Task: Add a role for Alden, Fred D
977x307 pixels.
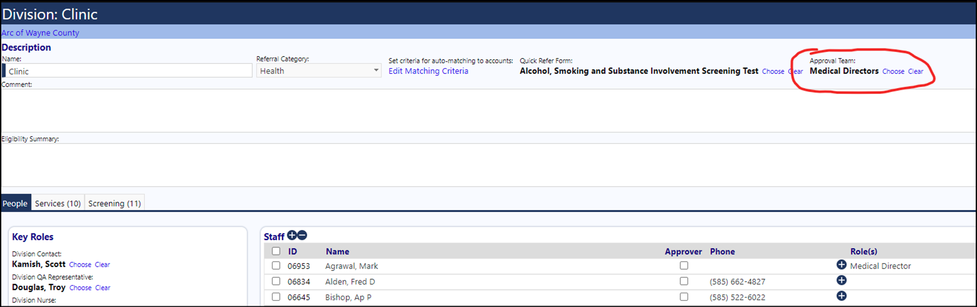Action: [x=842, y=280]
